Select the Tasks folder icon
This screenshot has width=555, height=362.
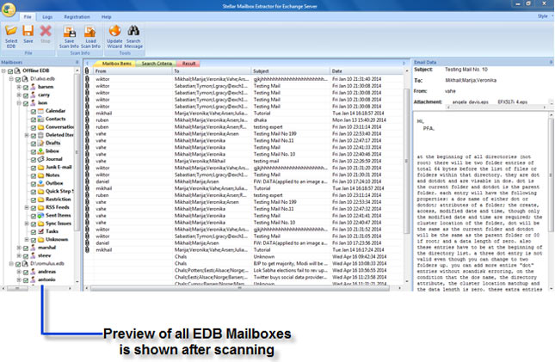[x=41, y=231]
